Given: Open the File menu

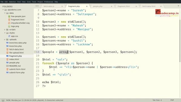Looking at the screenshot, I should (x=2, y=2).
